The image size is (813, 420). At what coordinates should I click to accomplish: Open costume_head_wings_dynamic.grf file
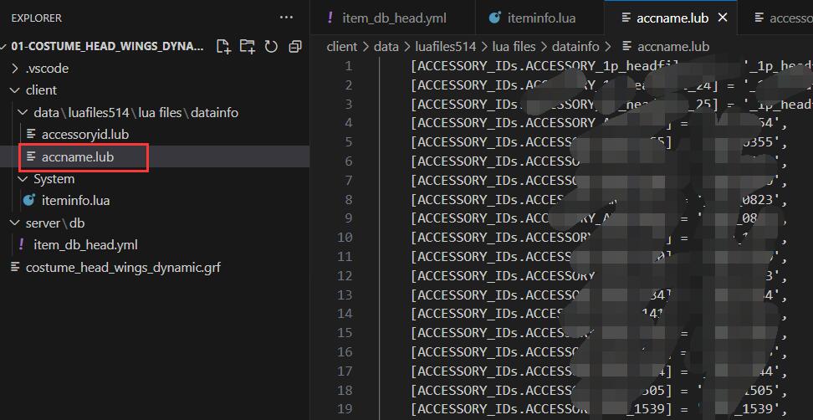[123, 268]
